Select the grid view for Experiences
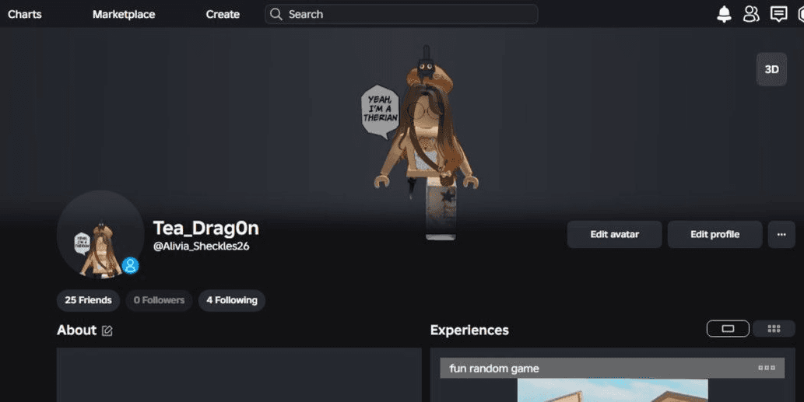804x402 pixels. coord(774,329)
